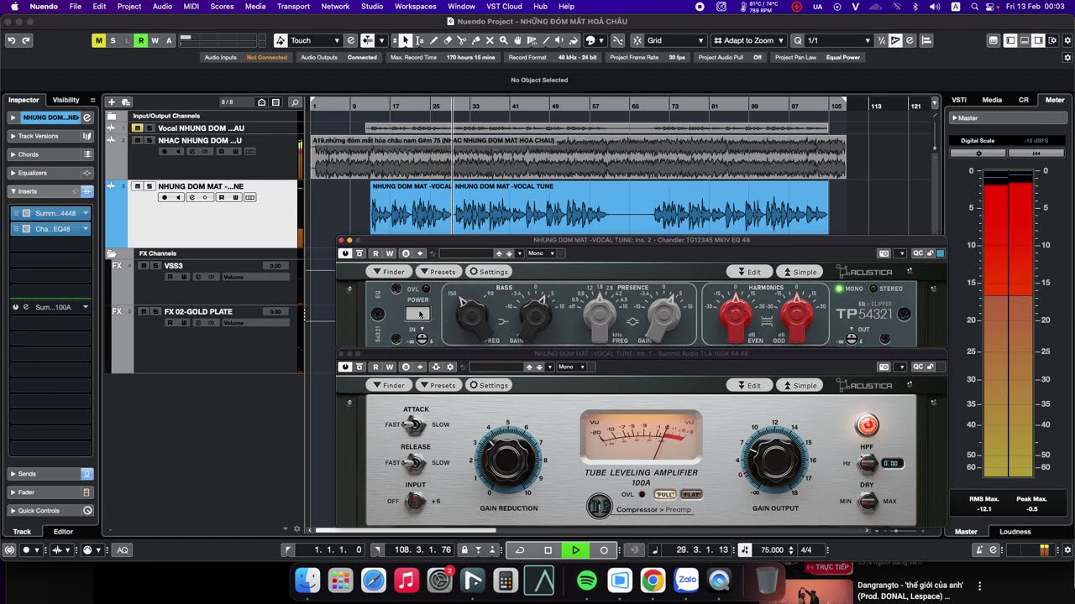Open Finder in the Dock
1075x604 pixels.
point(307,581)
